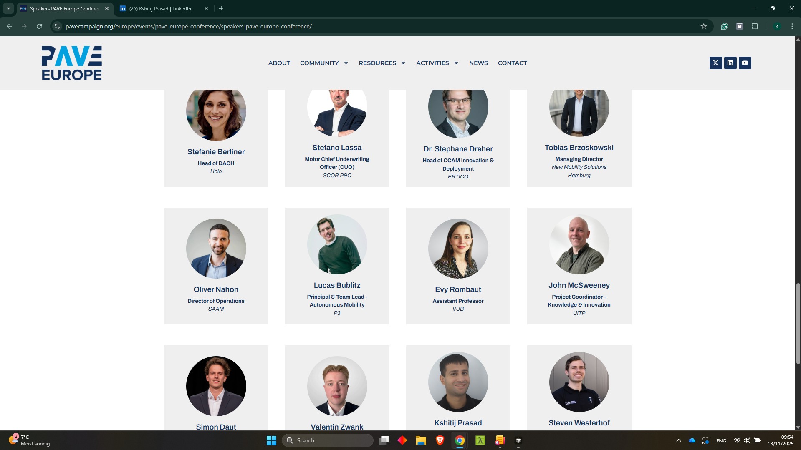Open the PAVE Europe X (Twitter) link

point(715,63)
